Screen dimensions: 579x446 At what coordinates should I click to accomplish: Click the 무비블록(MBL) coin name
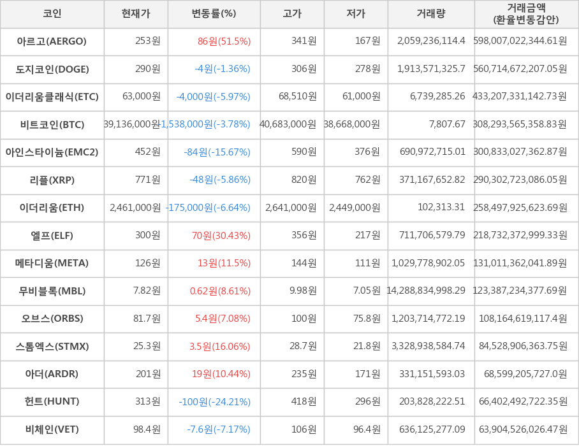click(x=52, y=291)
